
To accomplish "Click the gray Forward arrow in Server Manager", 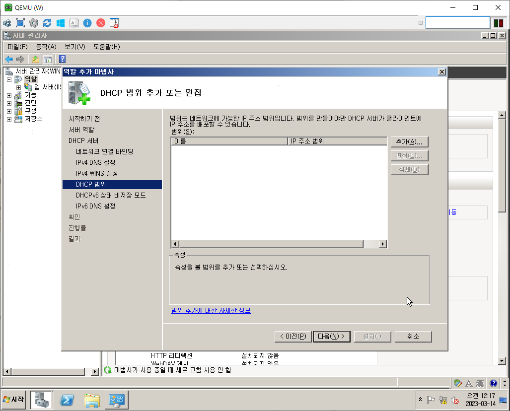I will pyautogui.click(x=20, y=59).
